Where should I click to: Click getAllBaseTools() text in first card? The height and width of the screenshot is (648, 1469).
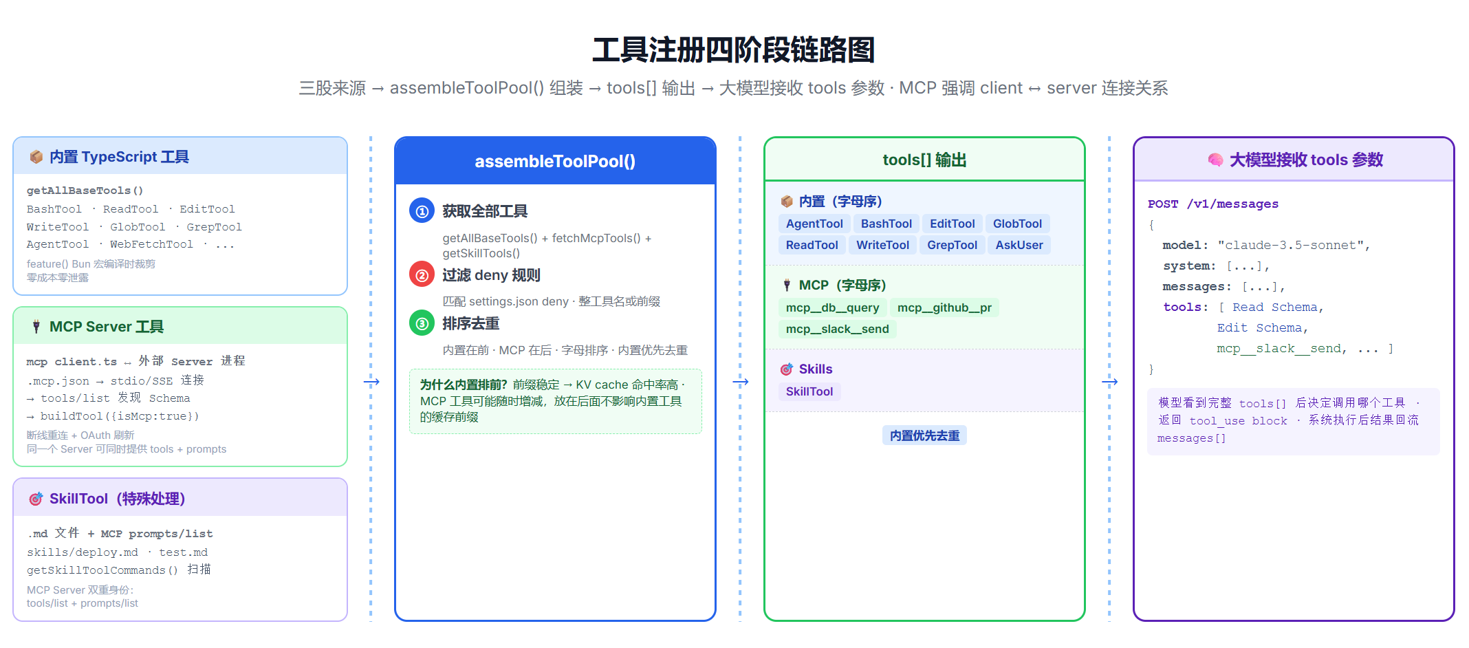pos(85,191)
